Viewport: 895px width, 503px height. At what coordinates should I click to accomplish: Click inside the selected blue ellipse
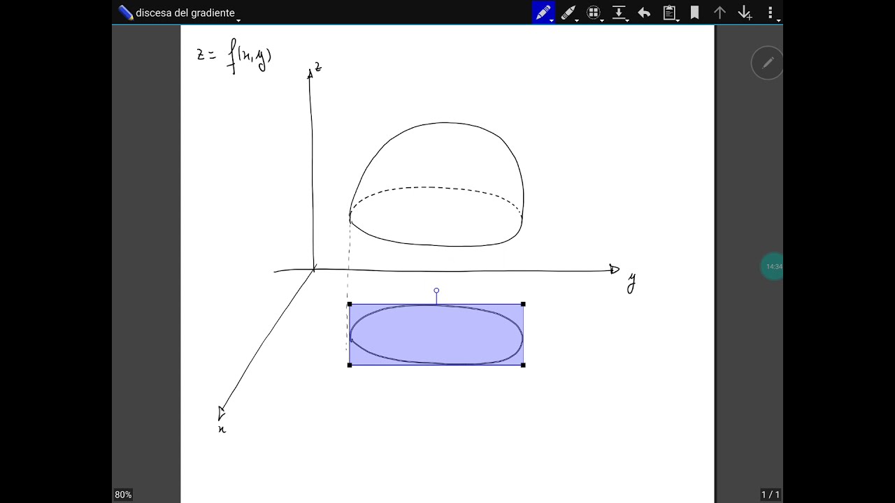tap(436, 335)
